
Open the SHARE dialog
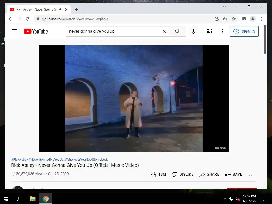[x=209, y=175]
